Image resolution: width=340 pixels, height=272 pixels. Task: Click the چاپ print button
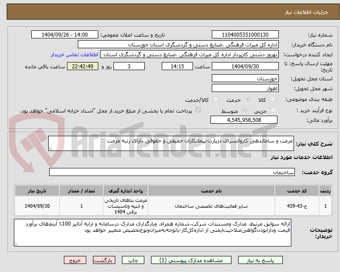pyautogui.click(x=133, y=260)
